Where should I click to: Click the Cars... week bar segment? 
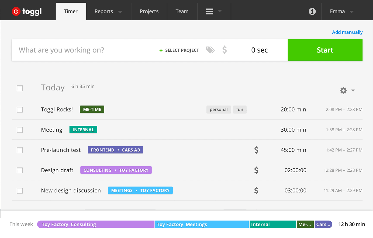[x=323, y=224]
